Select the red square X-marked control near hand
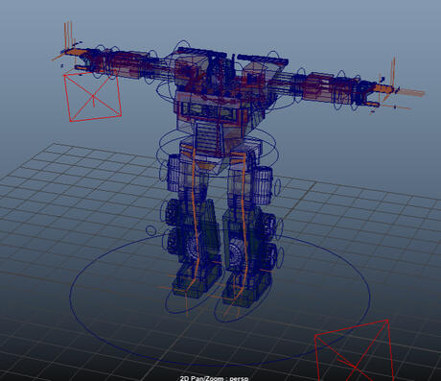Viewport: 441px width, 381px height. tap(93, 96)
